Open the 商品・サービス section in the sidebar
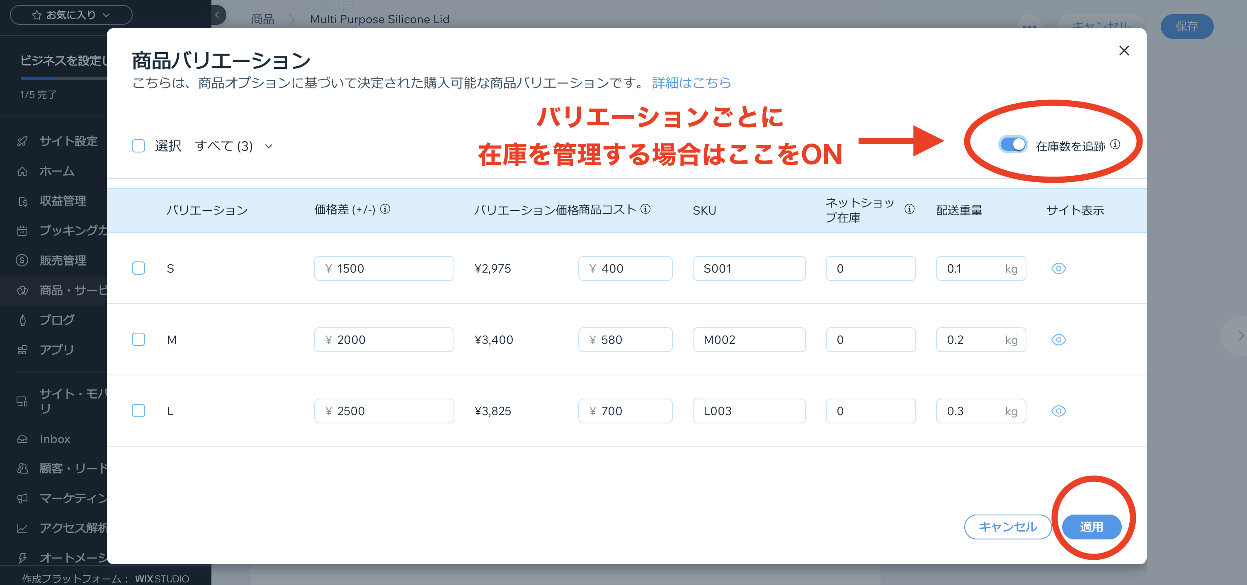1247x585 pixels. [x=22, y=290]
